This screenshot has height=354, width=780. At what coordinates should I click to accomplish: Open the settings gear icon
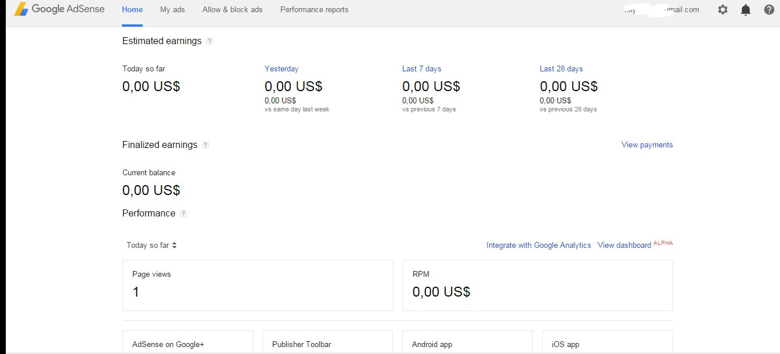click(723, 10)
